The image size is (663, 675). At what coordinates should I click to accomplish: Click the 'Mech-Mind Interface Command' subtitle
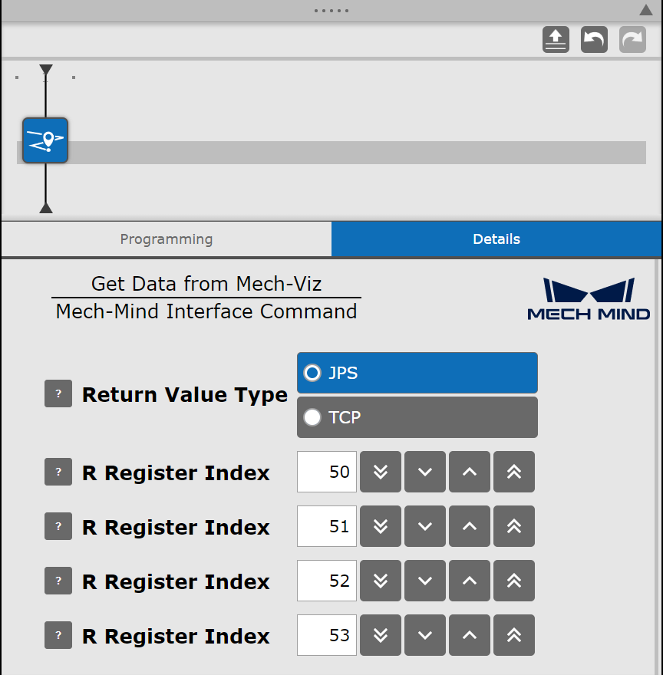(206, 311)
